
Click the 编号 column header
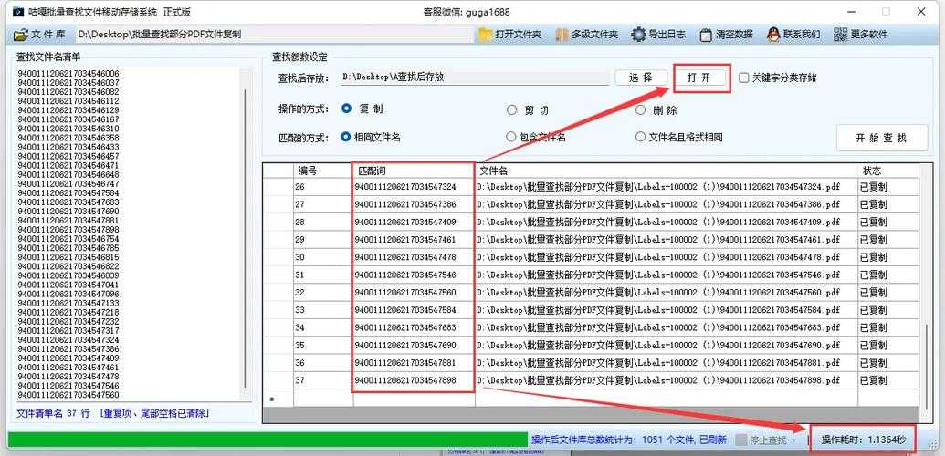point(323,171)
